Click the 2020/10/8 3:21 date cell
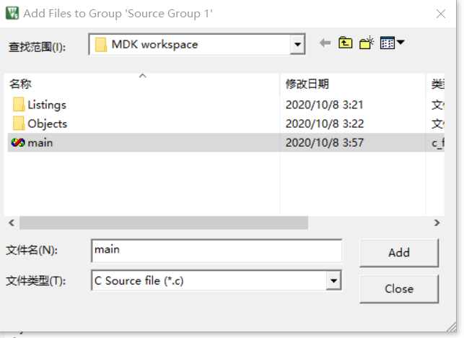 (x=324, y=105)
